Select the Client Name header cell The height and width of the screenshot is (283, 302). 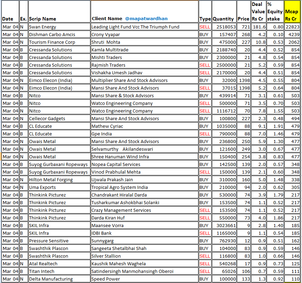coord(144,11)
